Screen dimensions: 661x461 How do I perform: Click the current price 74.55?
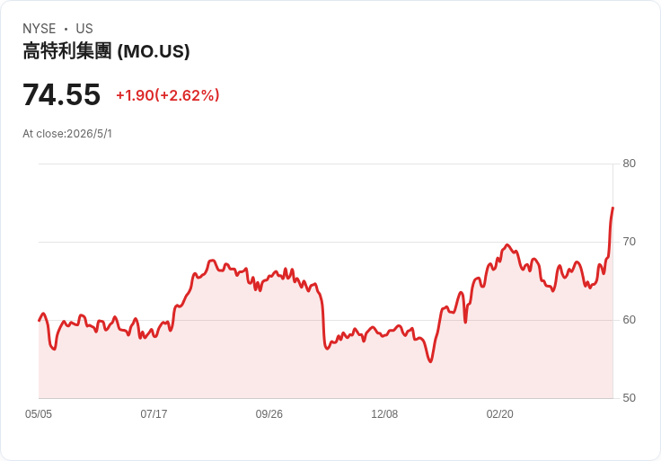tap(62, 94)
